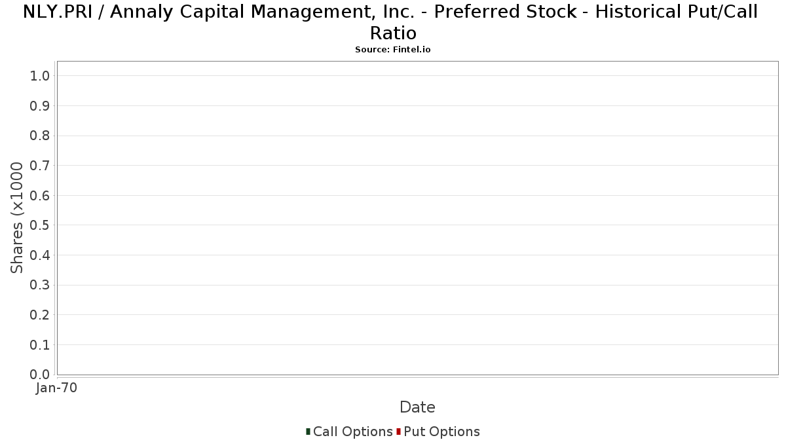The height and width of the screenshot is (442, 786).
Task: Select the 0.0 y-axis tick label
Action: coord(40,375)
